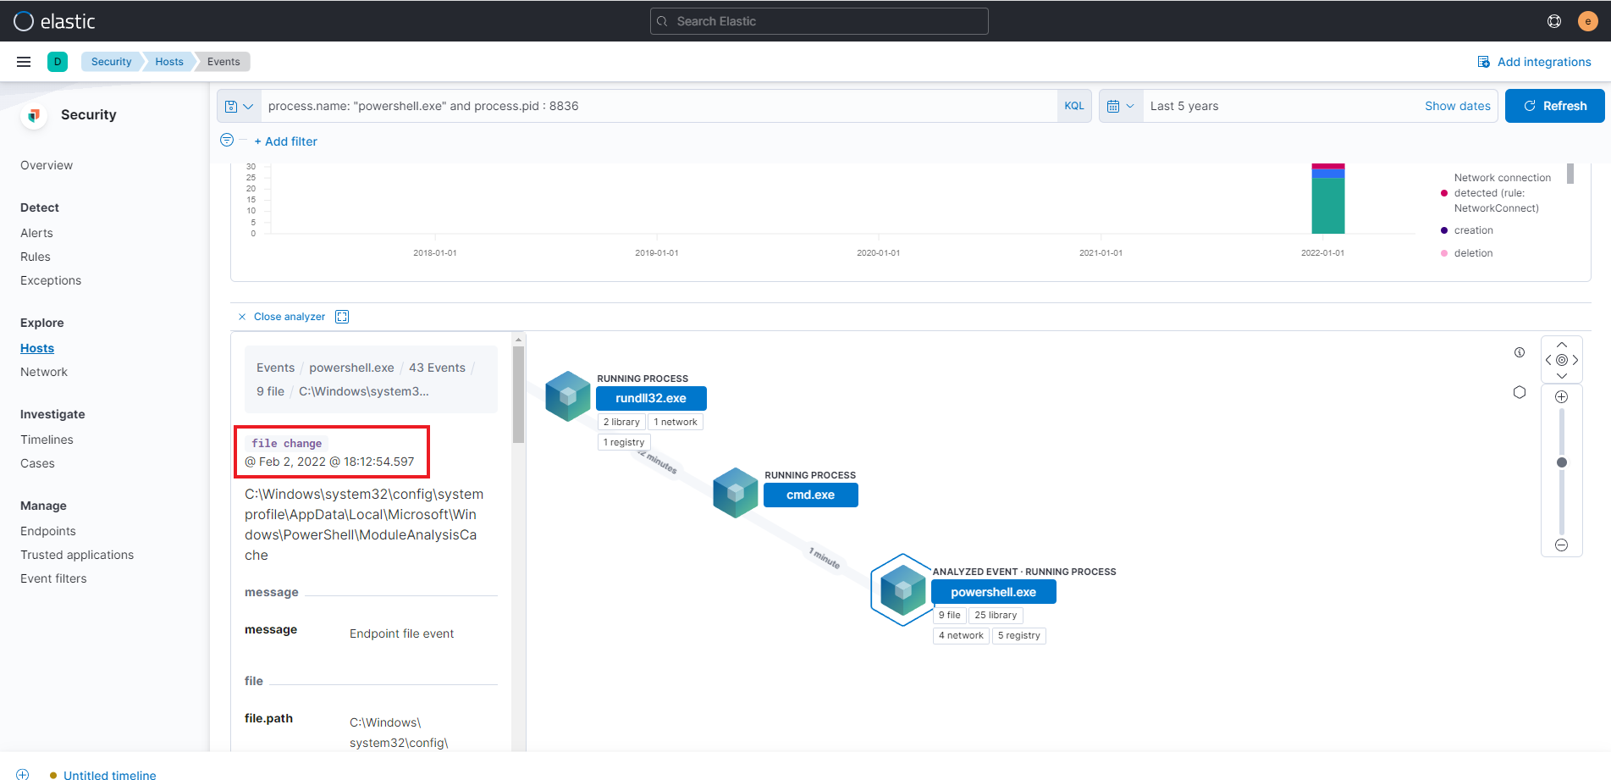
Task: Toggle the filter options circle icon
Action: [x=227, y=141]
